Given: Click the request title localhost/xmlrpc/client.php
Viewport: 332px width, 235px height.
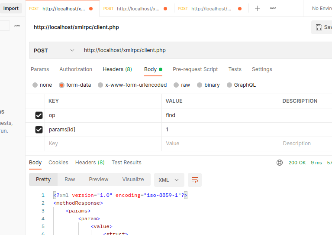Looking at the screenshot, I should tap(76, 27).
